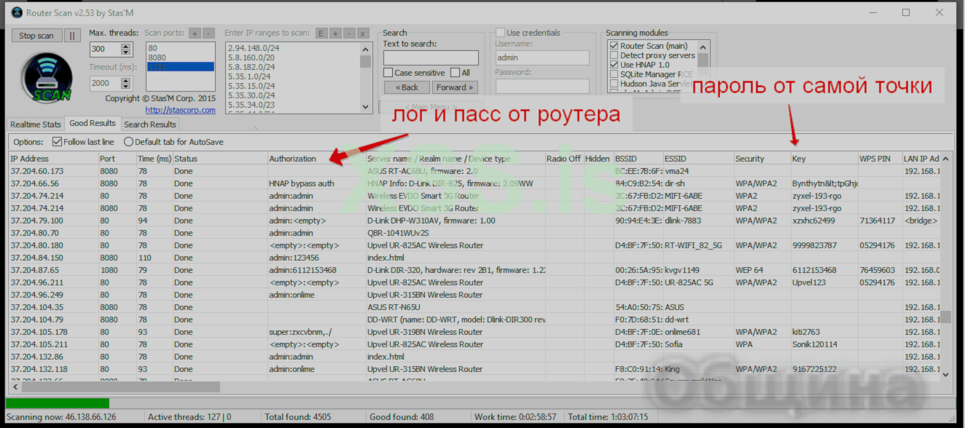Select the row with IP 37.204.87.65
Screen dimensions: 965x428
click(x=473, y=270)
